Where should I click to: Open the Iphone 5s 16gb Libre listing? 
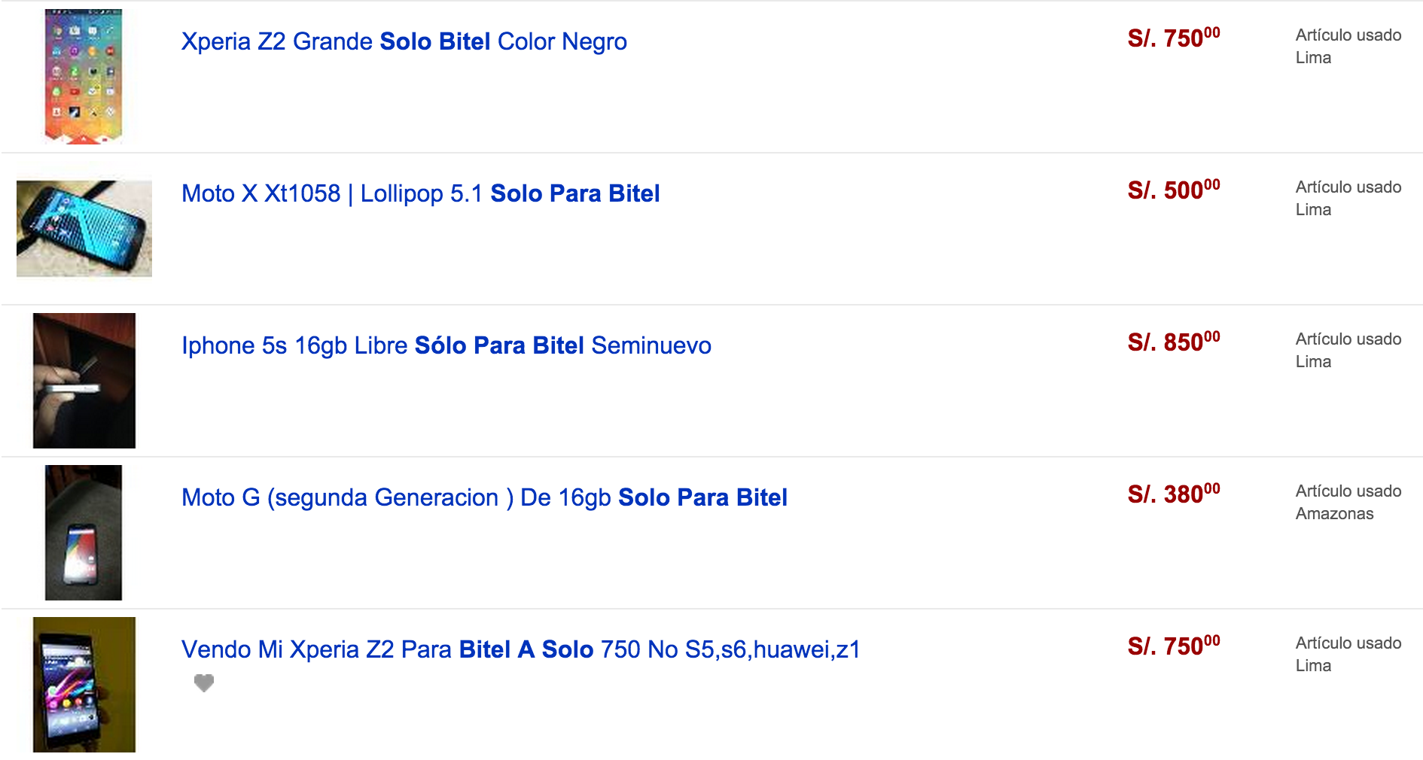(446, 346)
